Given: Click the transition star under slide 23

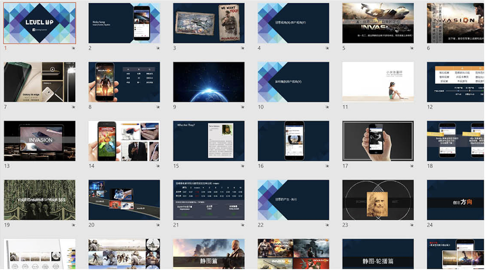Looking at the screenshot, I should pos(412,225).
